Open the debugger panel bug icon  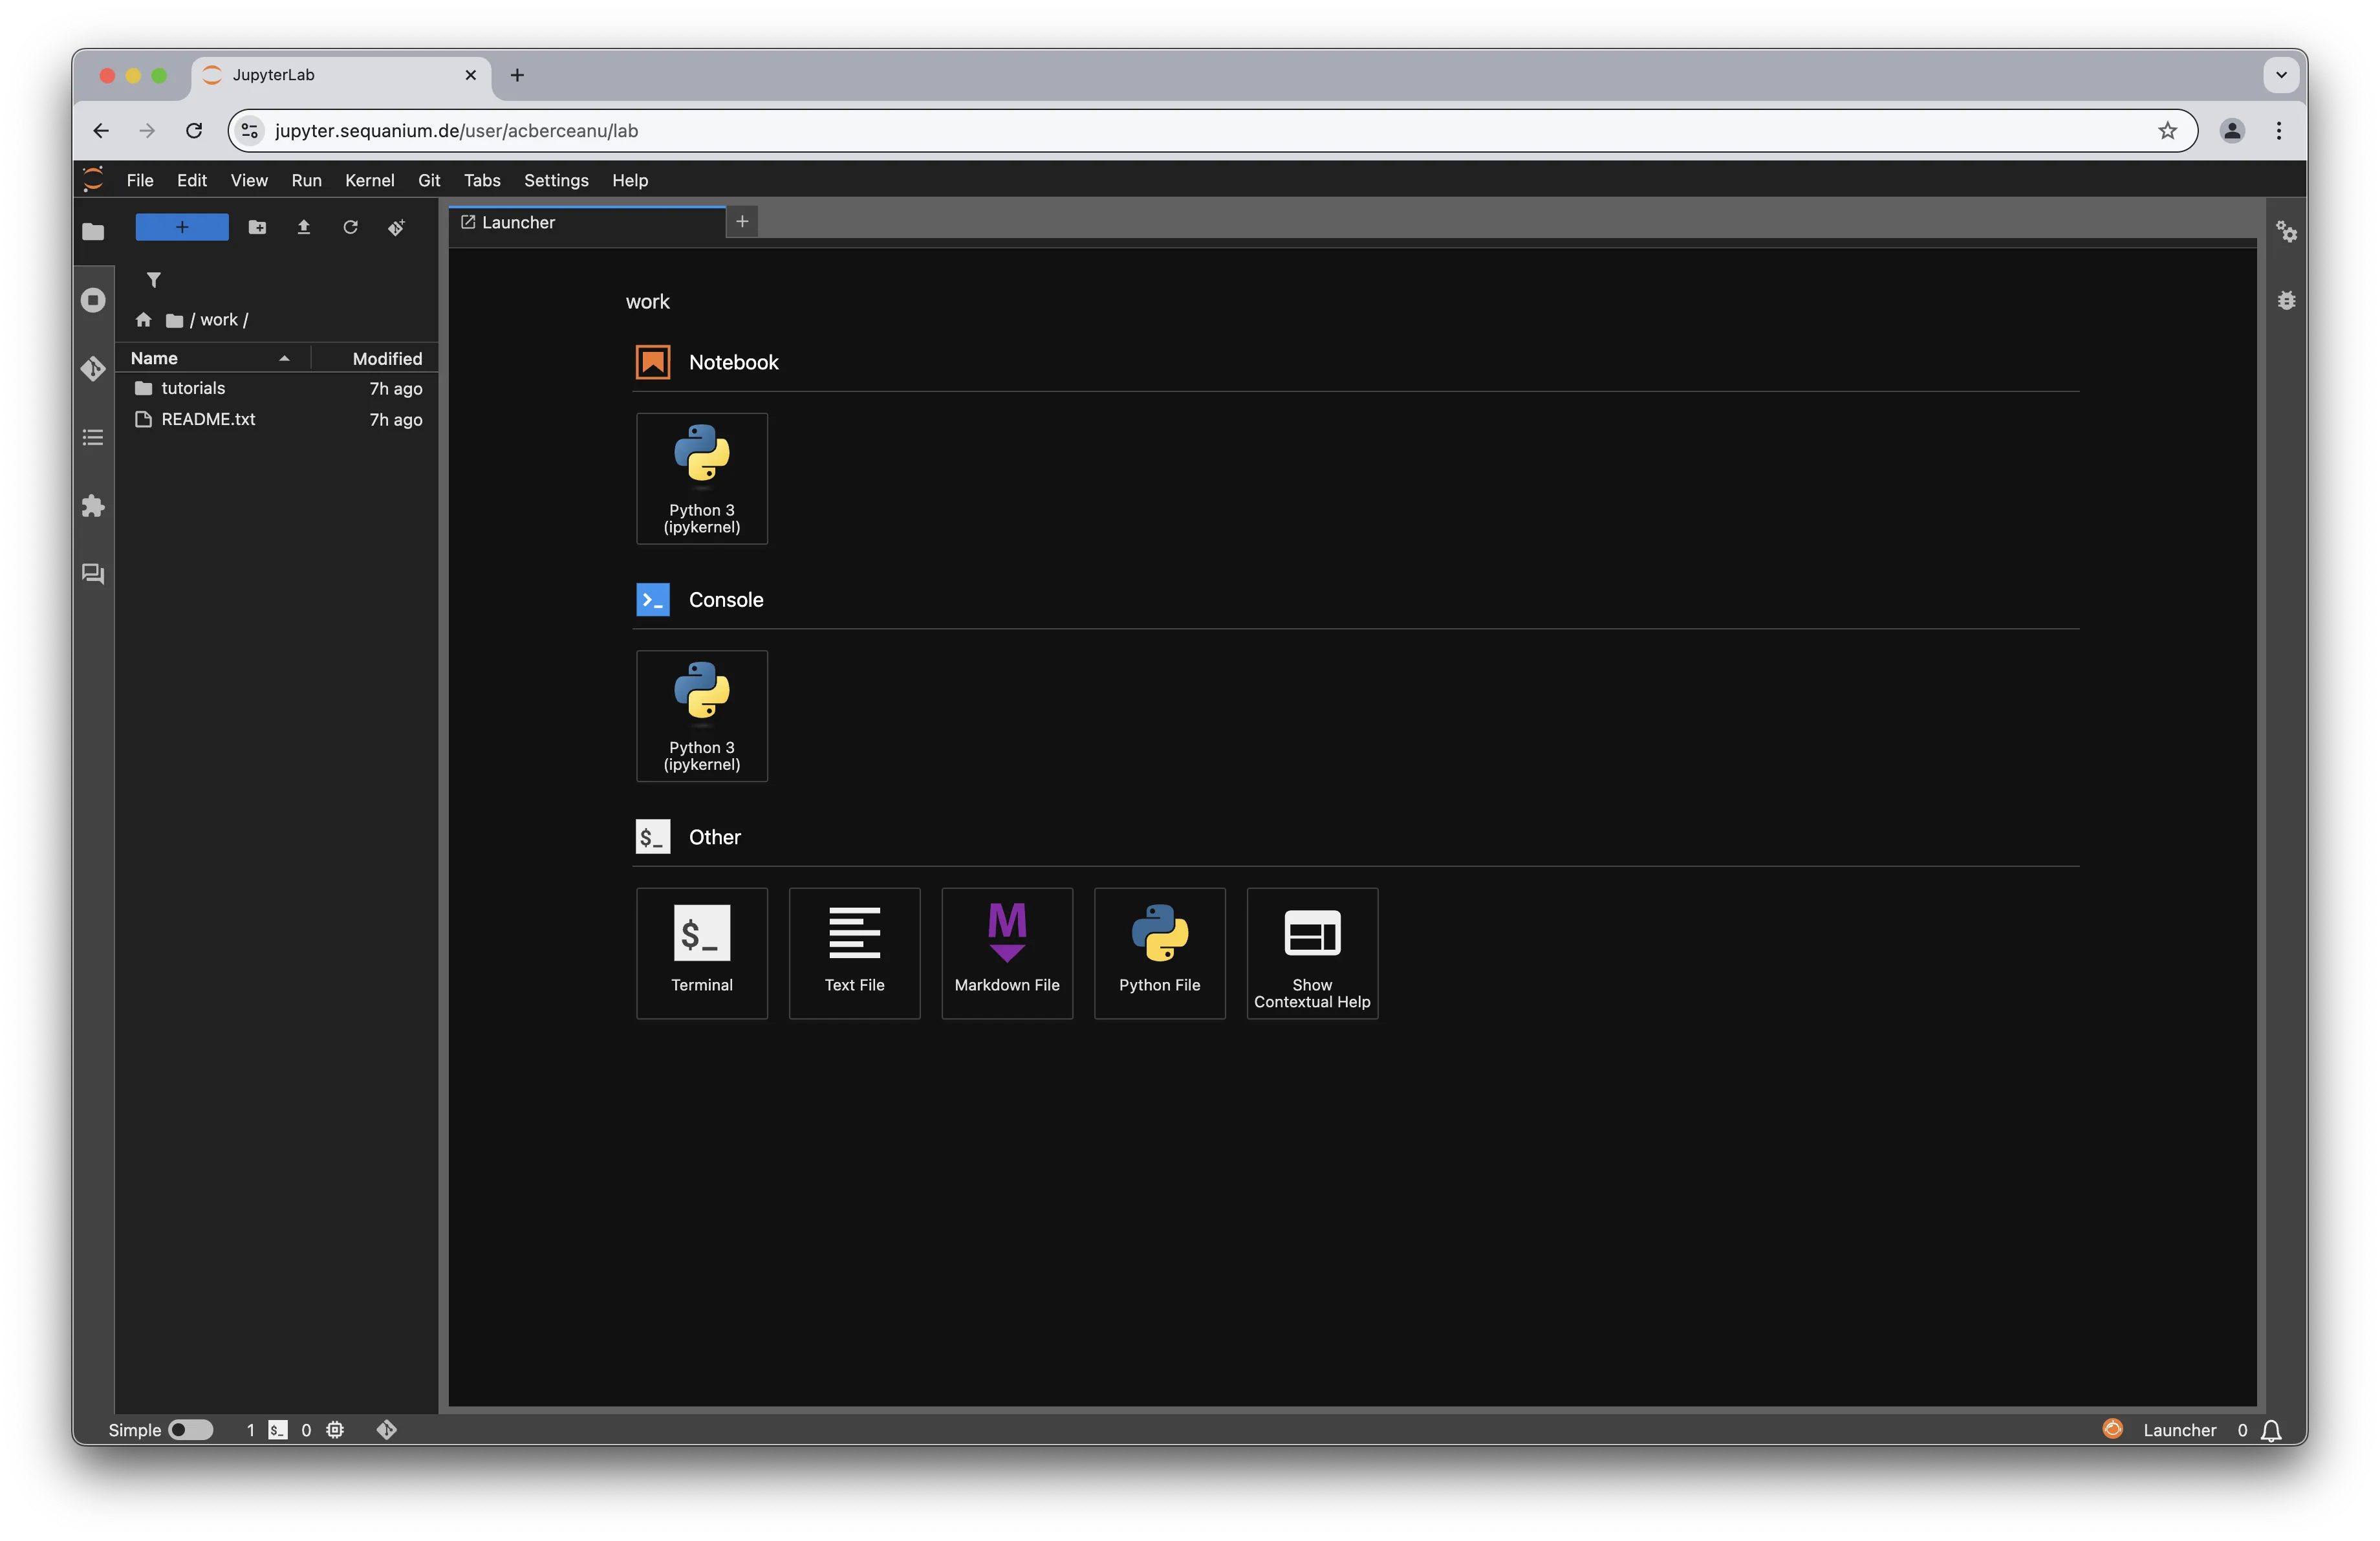tap(2286, 300)
